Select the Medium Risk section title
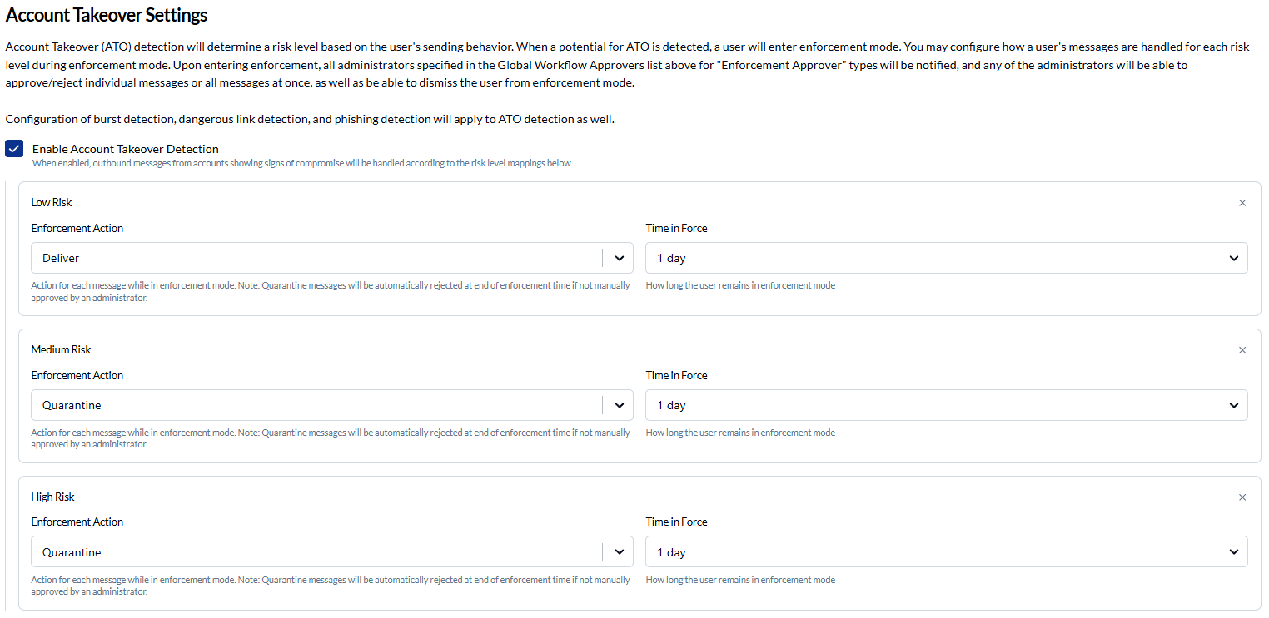Screen dimensions: 1269x618 62,349
